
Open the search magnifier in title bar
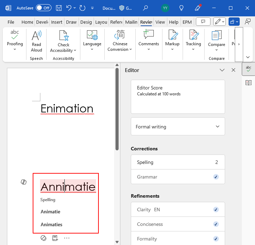click(145, 8)
